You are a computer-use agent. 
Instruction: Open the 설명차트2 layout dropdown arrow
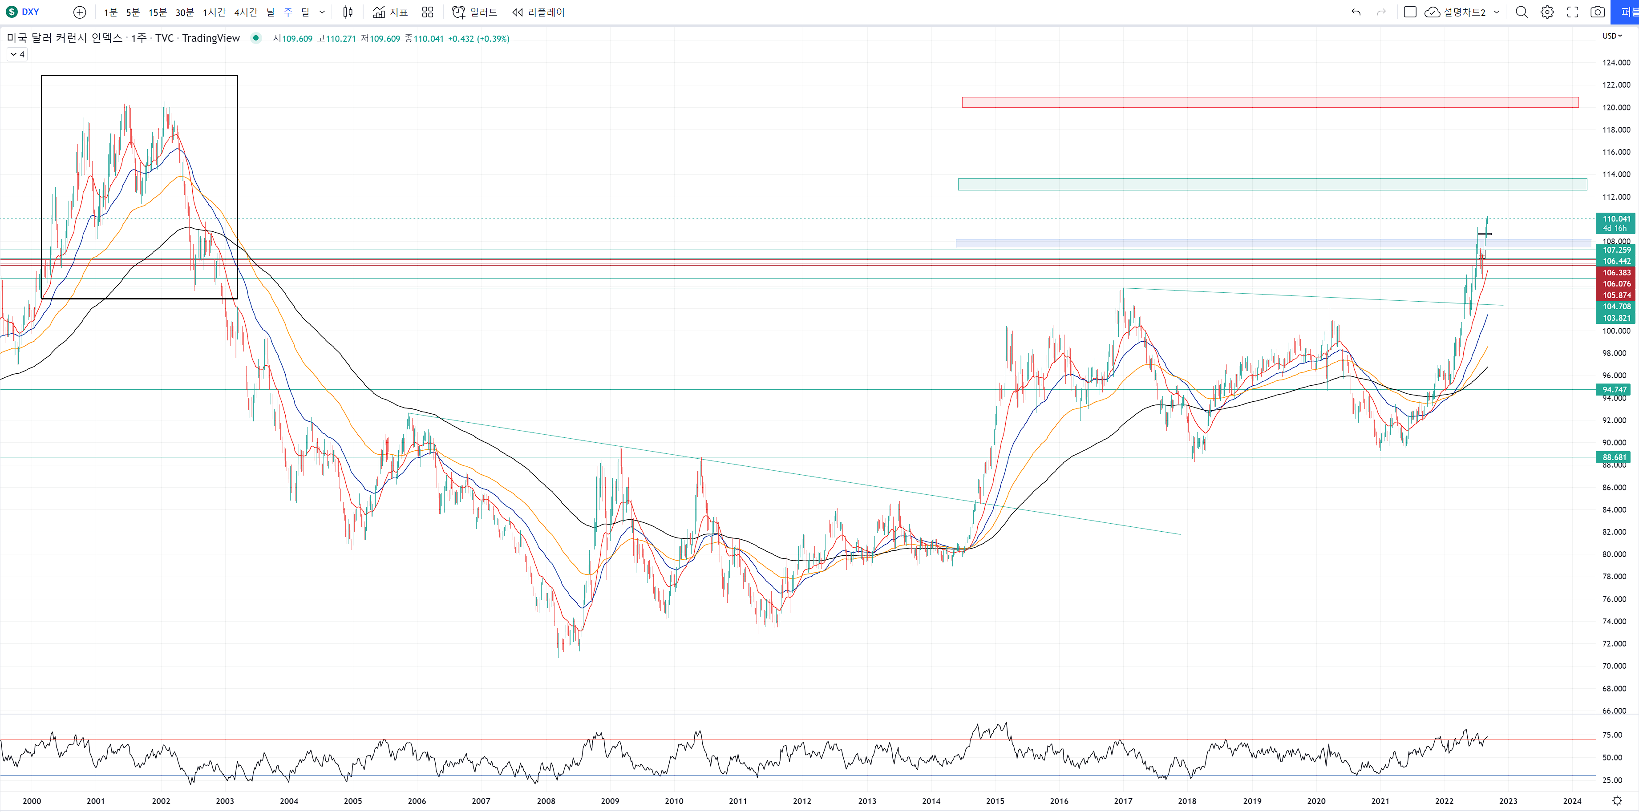pyautogui.click(x=1497, y=12)
